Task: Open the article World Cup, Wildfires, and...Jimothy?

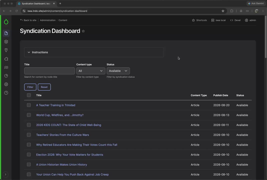Action: [60, 115]
